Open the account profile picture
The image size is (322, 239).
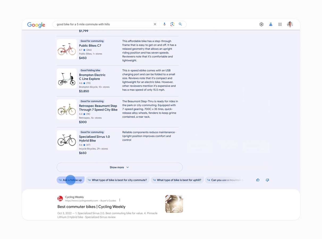point(290,24)
